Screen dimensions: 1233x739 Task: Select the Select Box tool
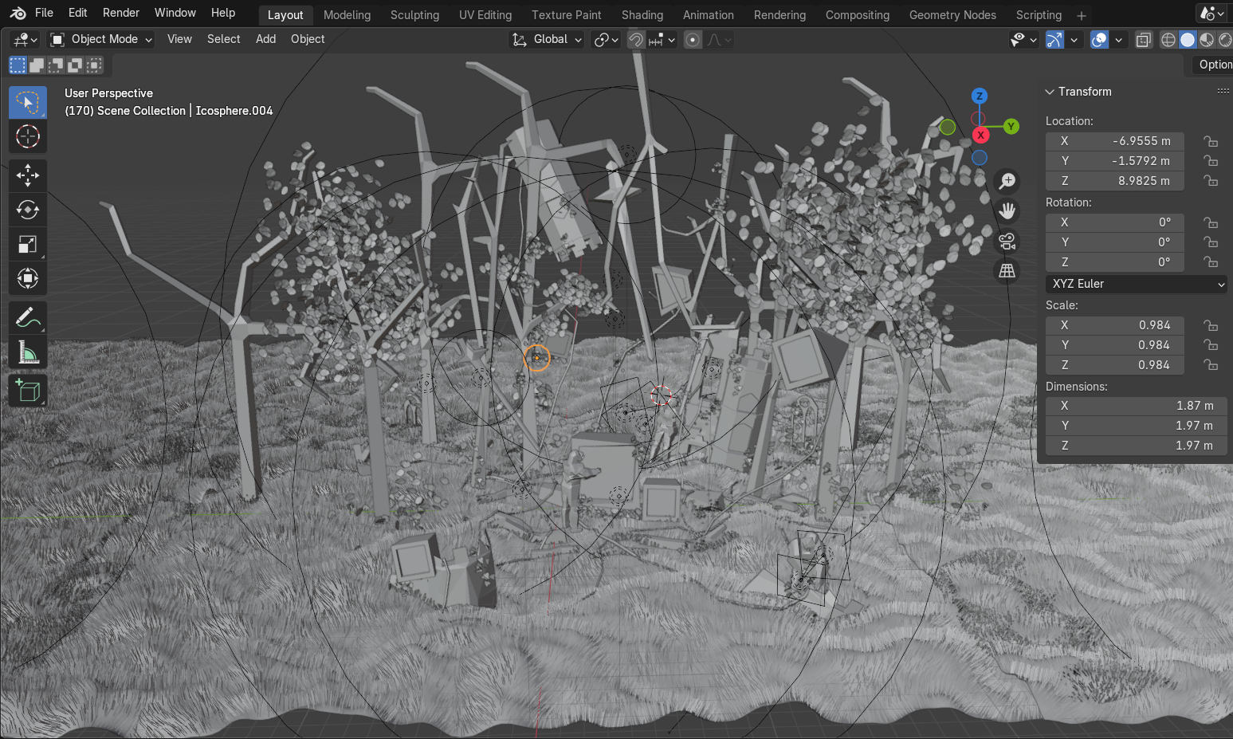pos(28,102)
